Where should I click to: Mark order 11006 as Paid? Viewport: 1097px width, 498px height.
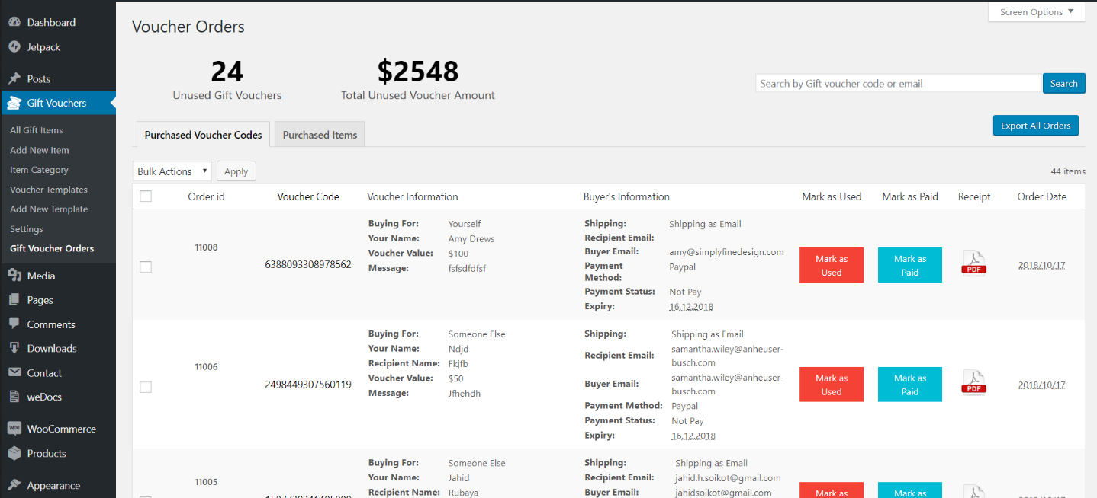coord(910,385)
